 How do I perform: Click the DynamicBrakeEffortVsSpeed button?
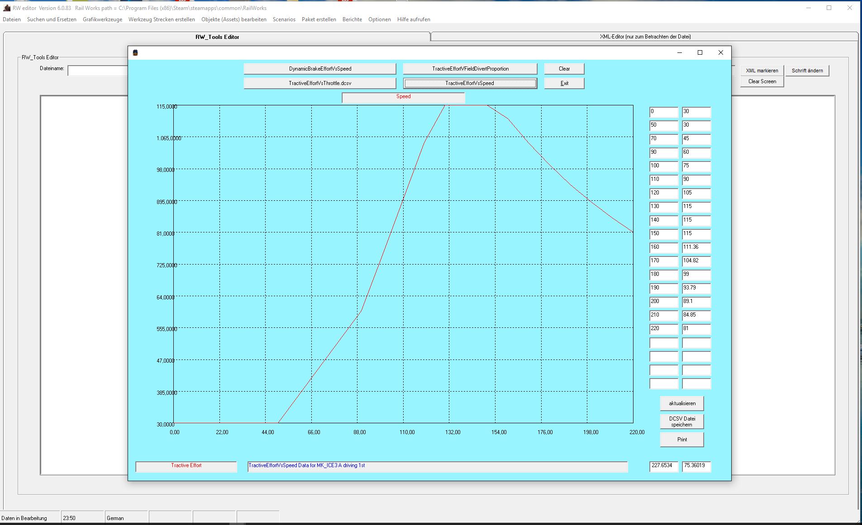(320, 69)
